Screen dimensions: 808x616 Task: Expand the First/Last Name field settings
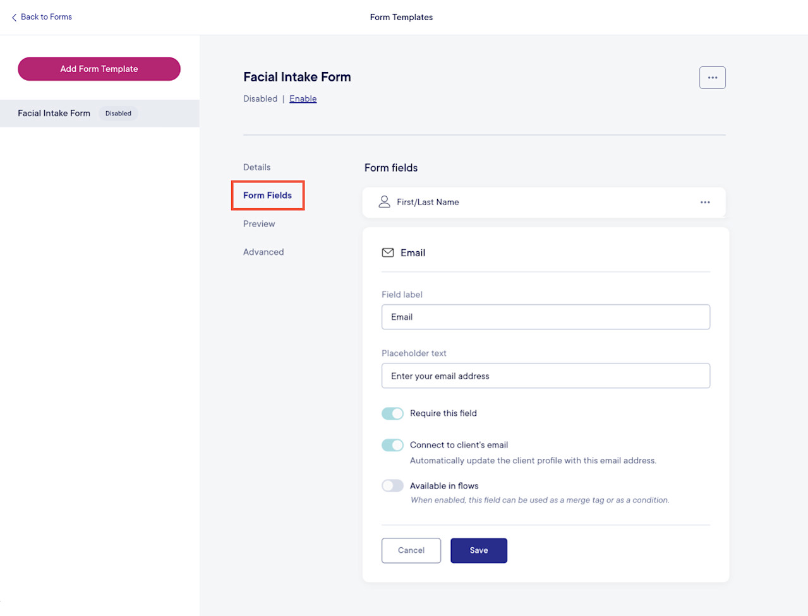click(543, 202)
